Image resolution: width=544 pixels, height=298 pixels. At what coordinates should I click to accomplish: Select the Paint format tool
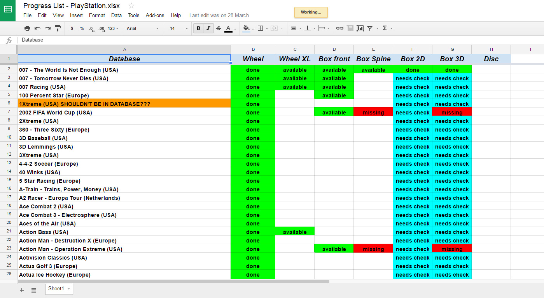(x=58, y=28)
